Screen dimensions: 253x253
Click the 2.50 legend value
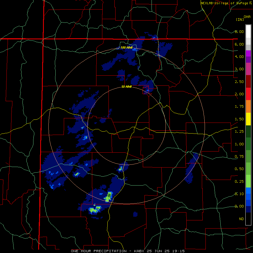pos(239,82)
